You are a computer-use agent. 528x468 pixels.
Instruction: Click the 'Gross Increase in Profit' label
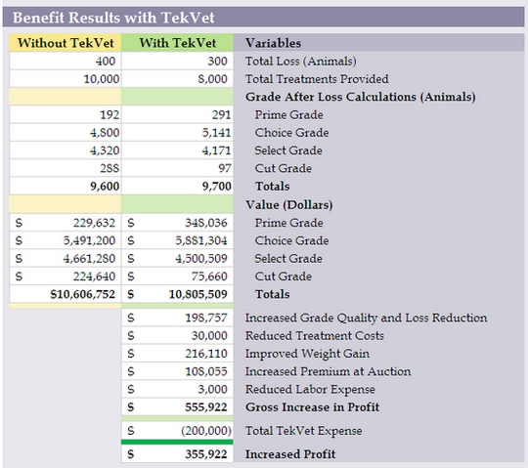click(x=313, y=407)
